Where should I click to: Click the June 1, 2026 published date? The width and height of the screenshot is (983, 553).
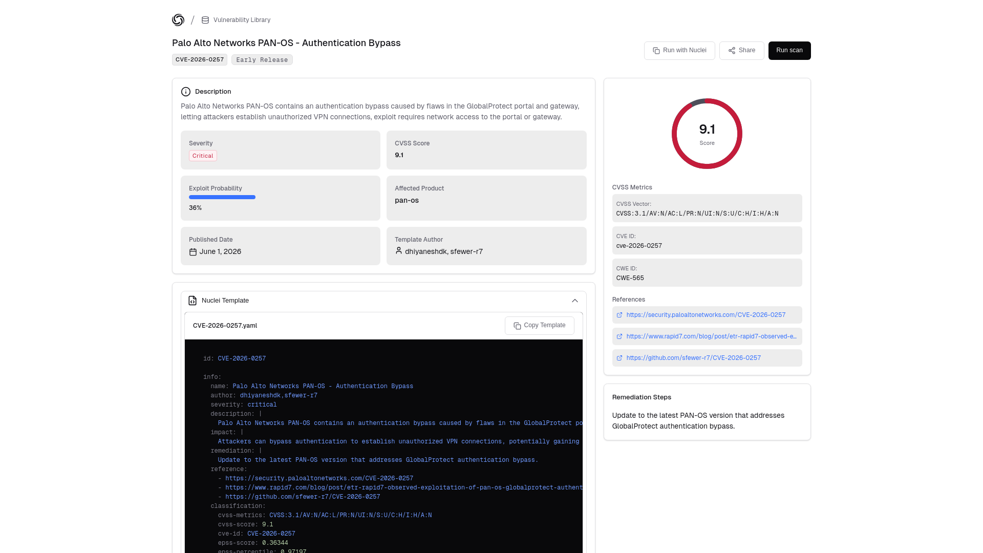(x=220, y=251)
